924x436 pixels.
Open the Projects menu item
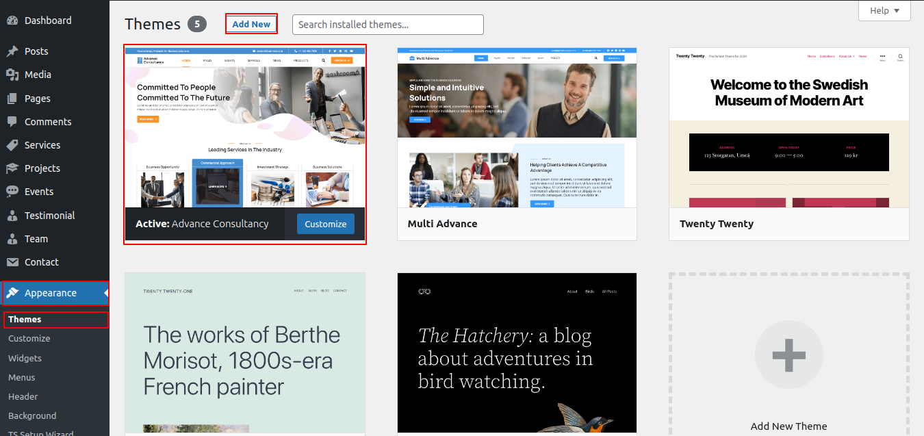pos(55,168)
